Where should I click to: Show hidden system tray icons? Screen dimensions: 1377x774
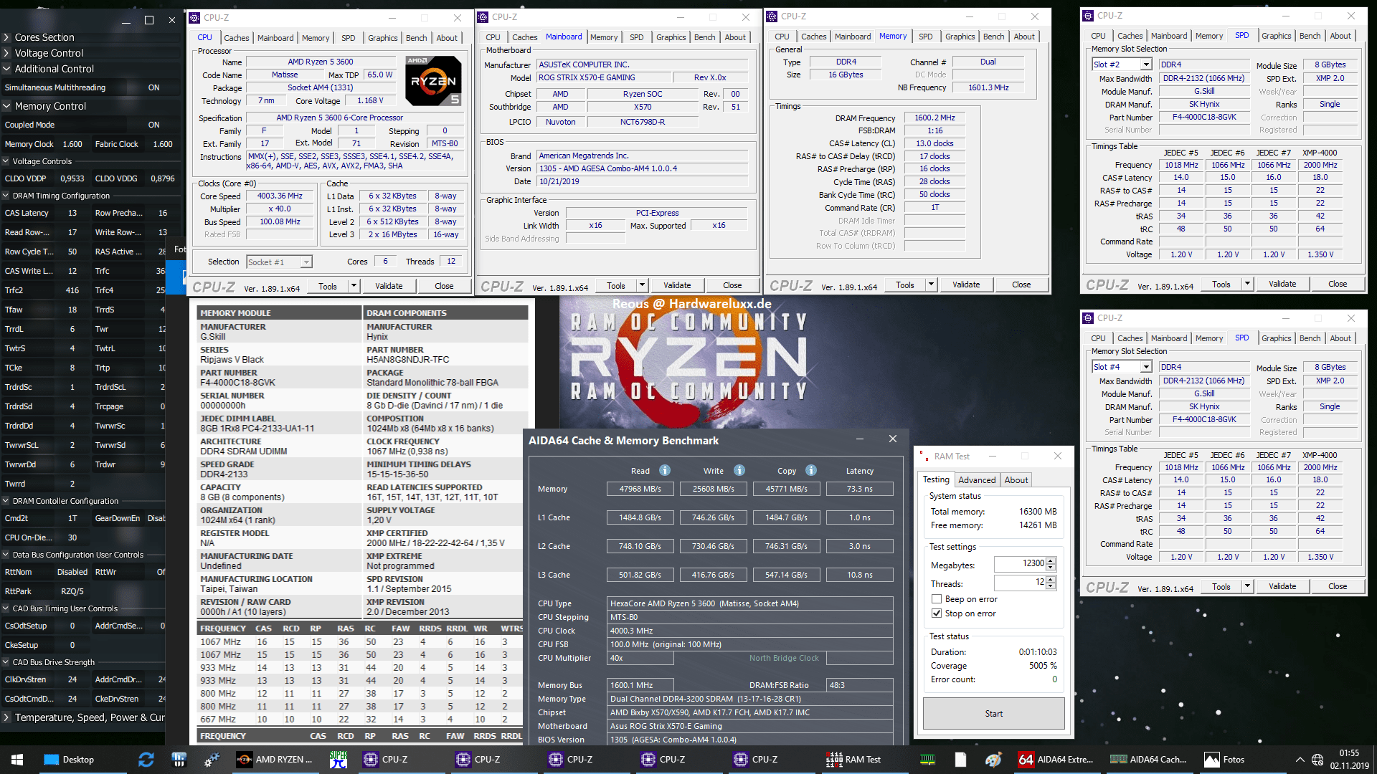1300,760
